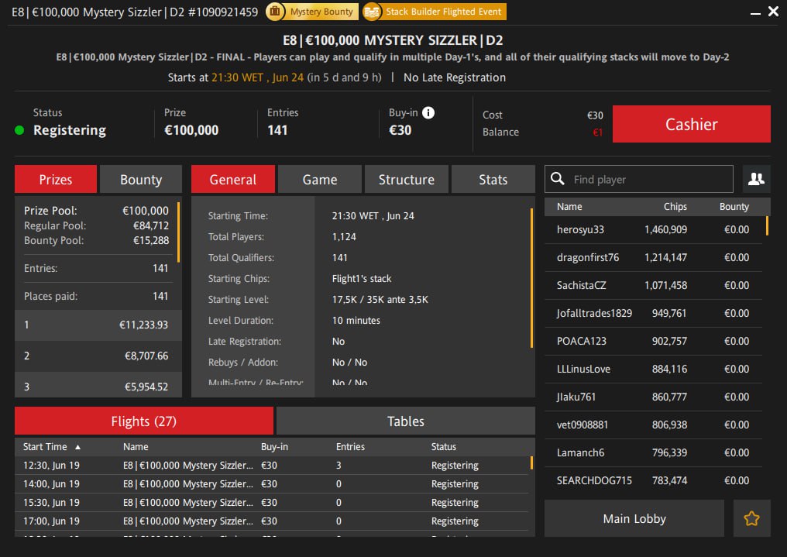Click the prizes panel scrollbar
This screenshot has height=557, width=787.
pos(179,232)
